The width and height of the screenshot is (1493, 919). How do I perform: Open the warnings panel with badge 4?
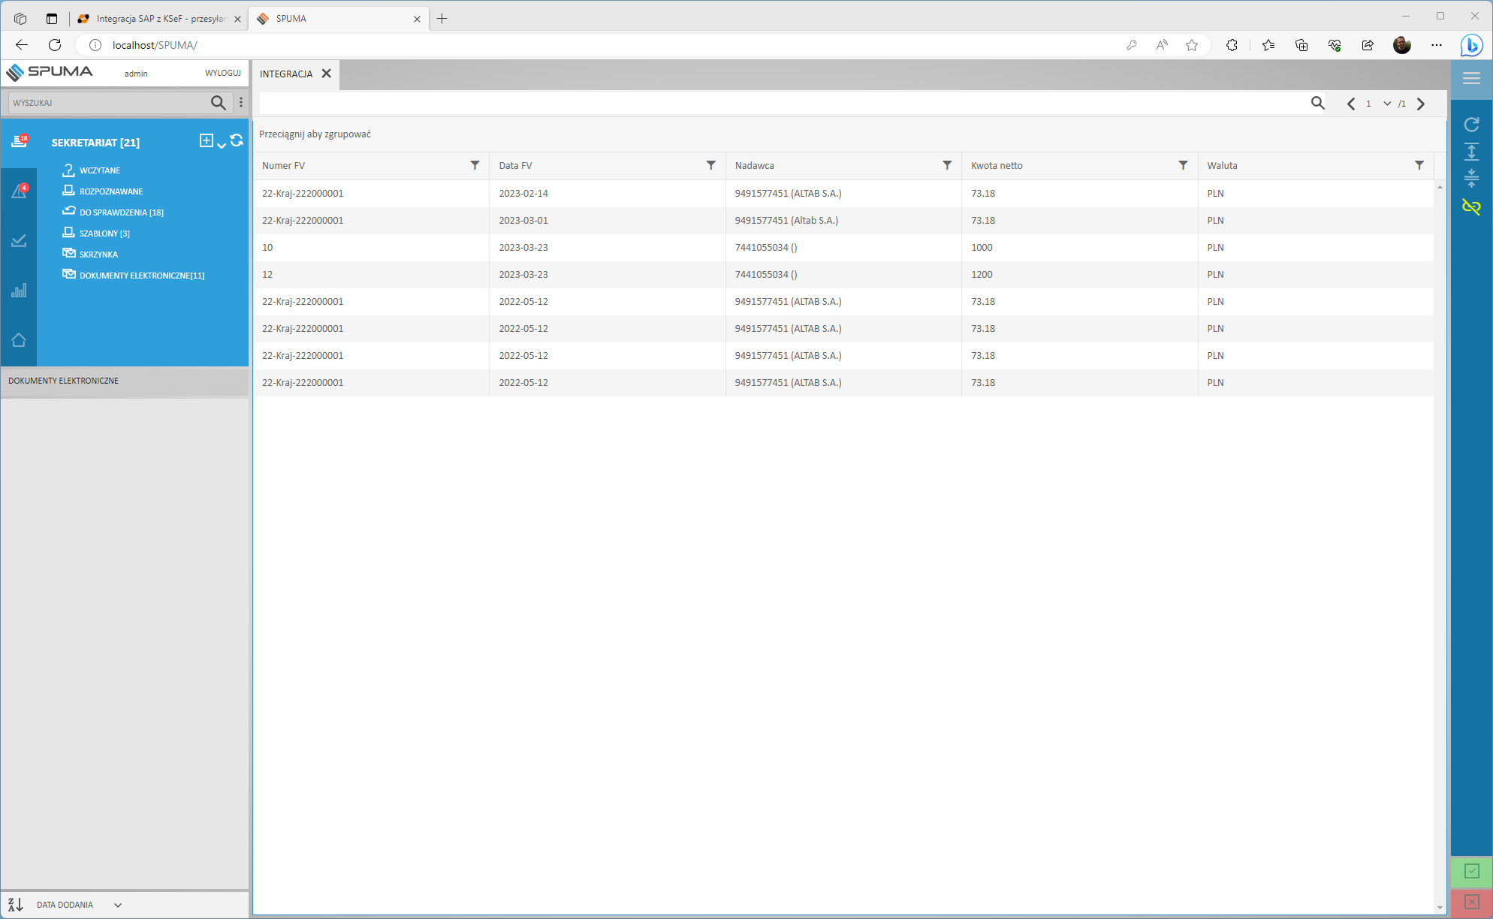point(20,191)
